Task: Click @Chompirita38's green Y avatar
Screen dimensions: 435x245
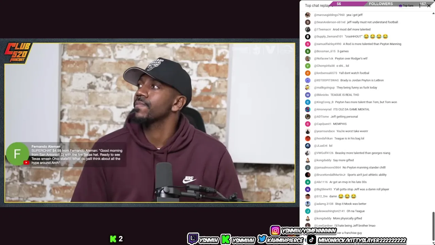Action: click(x=308, y=66)
